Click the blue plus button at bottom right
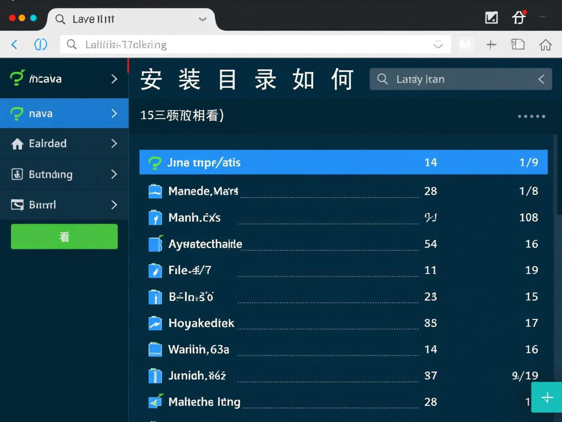 pyautogui.click(x=547, y=397)
